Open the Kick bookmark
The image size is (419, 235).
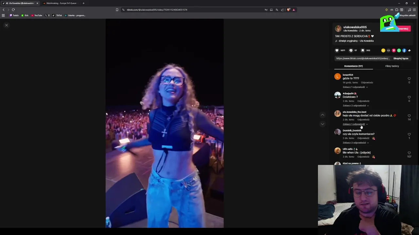(x=25, y=15)
